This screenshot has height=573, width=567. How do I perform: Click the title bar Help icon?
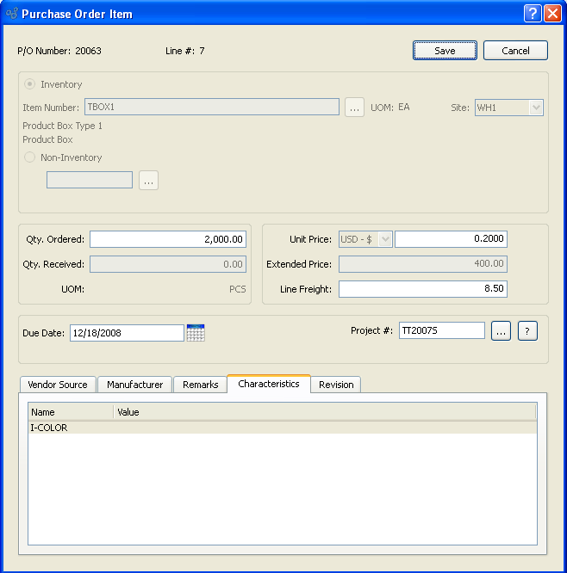[x=533, y=14]
